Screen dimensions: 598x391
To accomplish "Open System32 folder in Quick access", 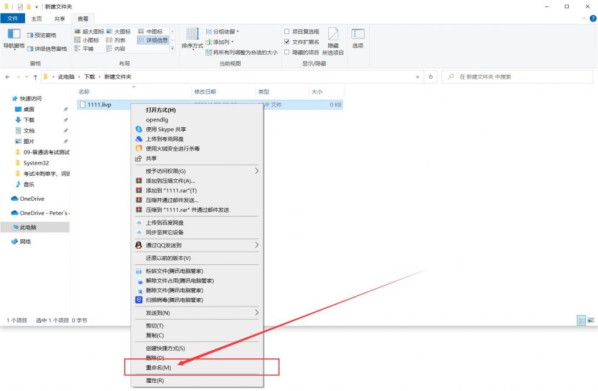I will pyautogui.click(x=36, y=163).
